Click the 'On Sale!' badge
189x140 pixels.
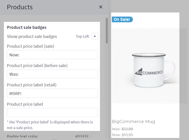tap(122, 19)
